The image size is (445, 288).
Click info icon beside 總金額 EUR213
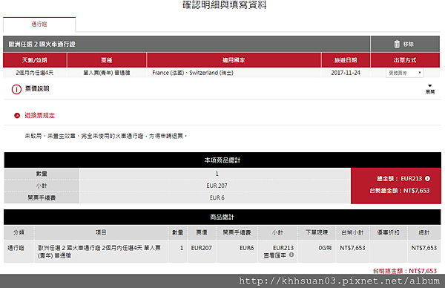[x=427, y=178]
